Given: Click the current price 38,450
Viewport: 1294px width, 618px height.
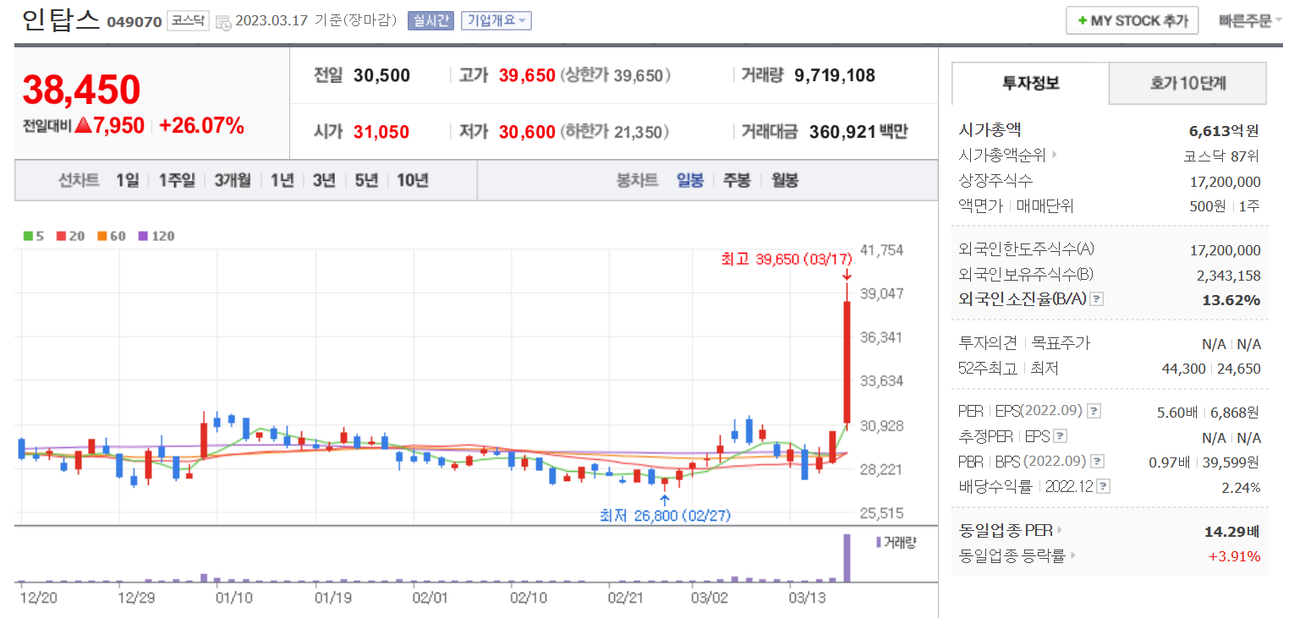Looking at the screenshot, I should pyautogui.click(x=81, y=89).
